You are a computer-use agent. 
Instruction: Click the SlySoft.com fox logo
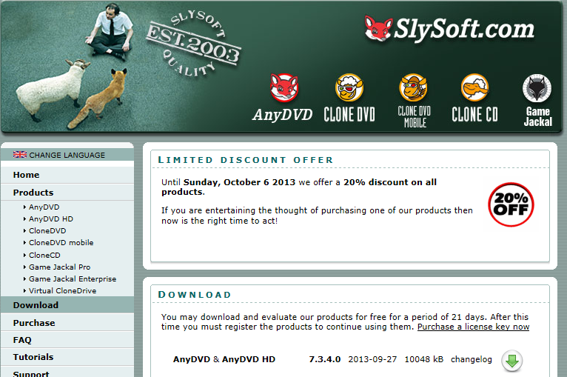pos(378,28)
